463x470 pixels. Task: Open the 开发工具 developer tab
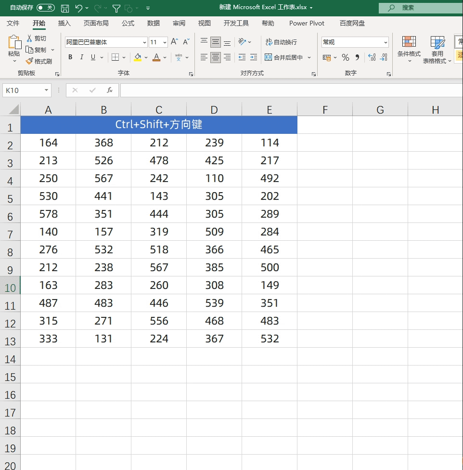click(x=236, y=23)
